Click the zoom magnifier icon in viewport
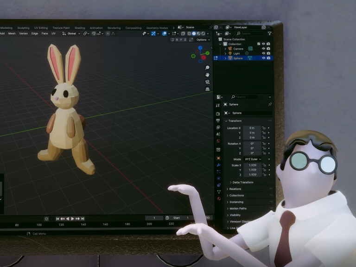 [x=207, y=68]
